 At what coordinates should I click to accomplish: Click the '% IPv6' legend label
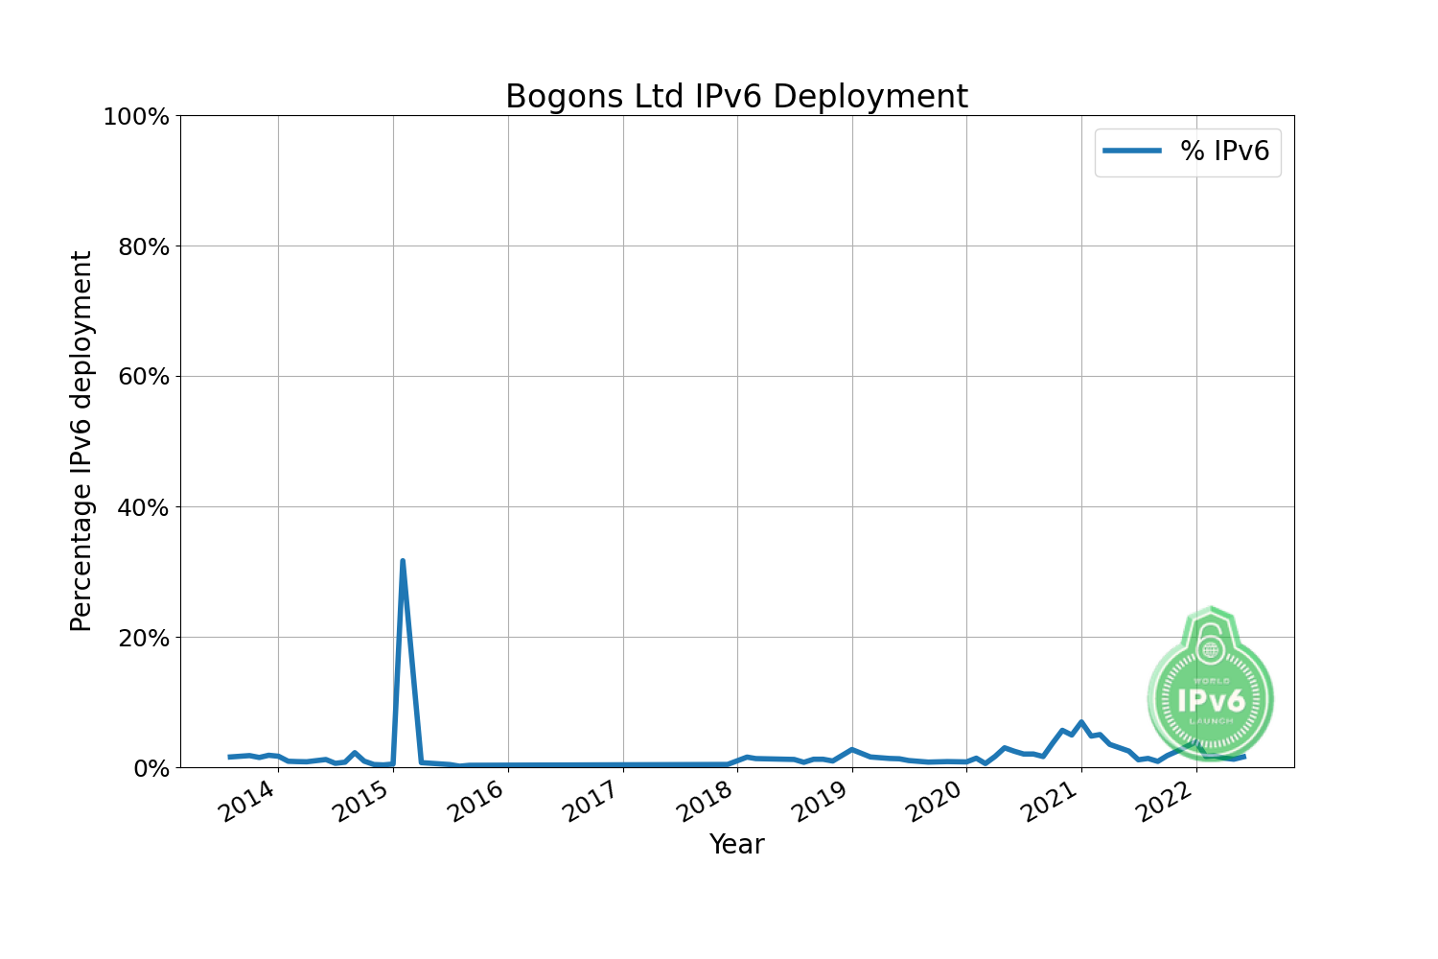point(1224,152)
